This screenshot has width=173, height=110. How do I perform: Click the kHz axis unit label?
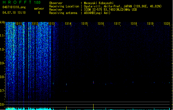(2, 22)
